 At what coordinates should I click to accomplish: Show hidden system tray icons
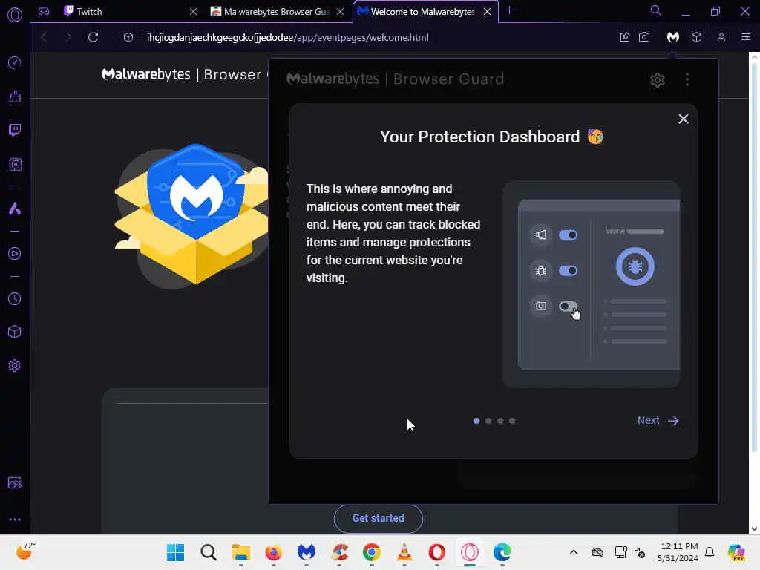[574, 552]
